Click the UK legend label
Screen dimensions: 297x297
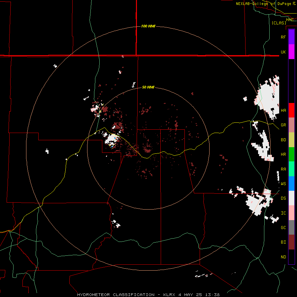pyautogui.click(x=283, y=52)
